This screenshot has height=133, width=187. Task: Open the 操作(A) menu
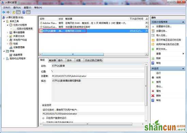pos(17,7)
